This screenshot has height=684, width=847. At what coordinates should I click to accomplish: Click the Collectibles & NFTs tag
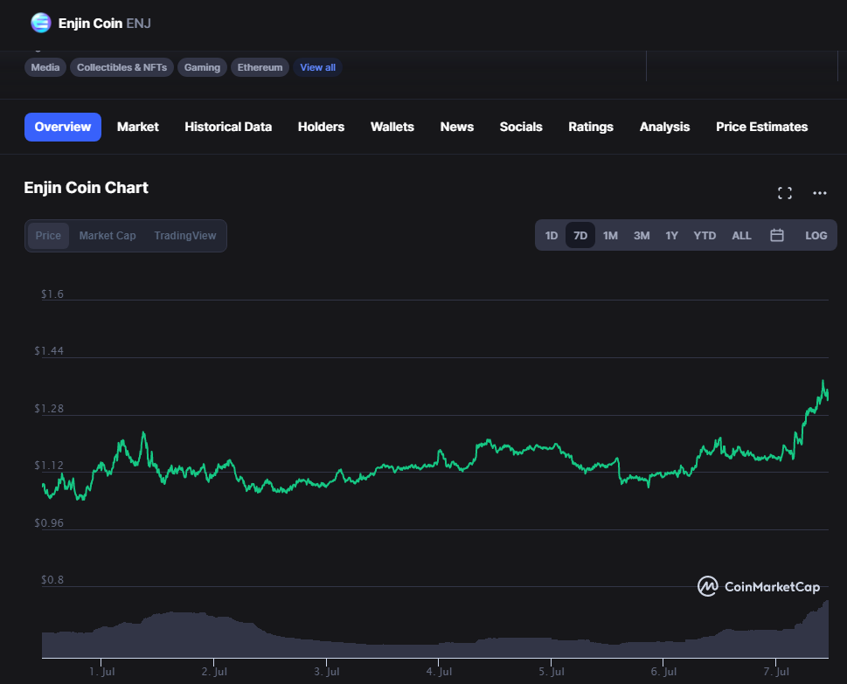(121, 67)
